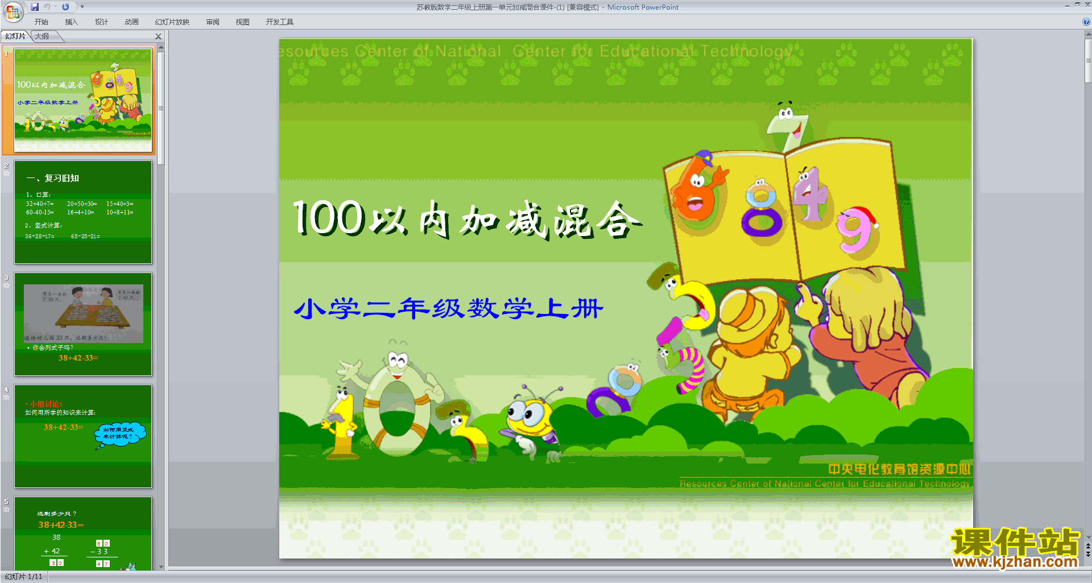Go to previous slide with double-up arrow
Screen dimensions: 1092x583
(1088, 546)
